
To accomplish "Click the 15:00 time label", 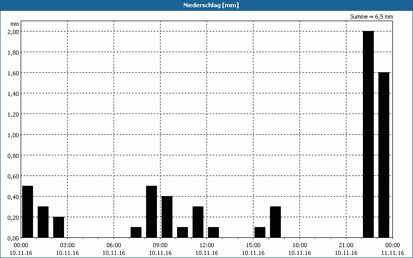I will coord(253,246).
